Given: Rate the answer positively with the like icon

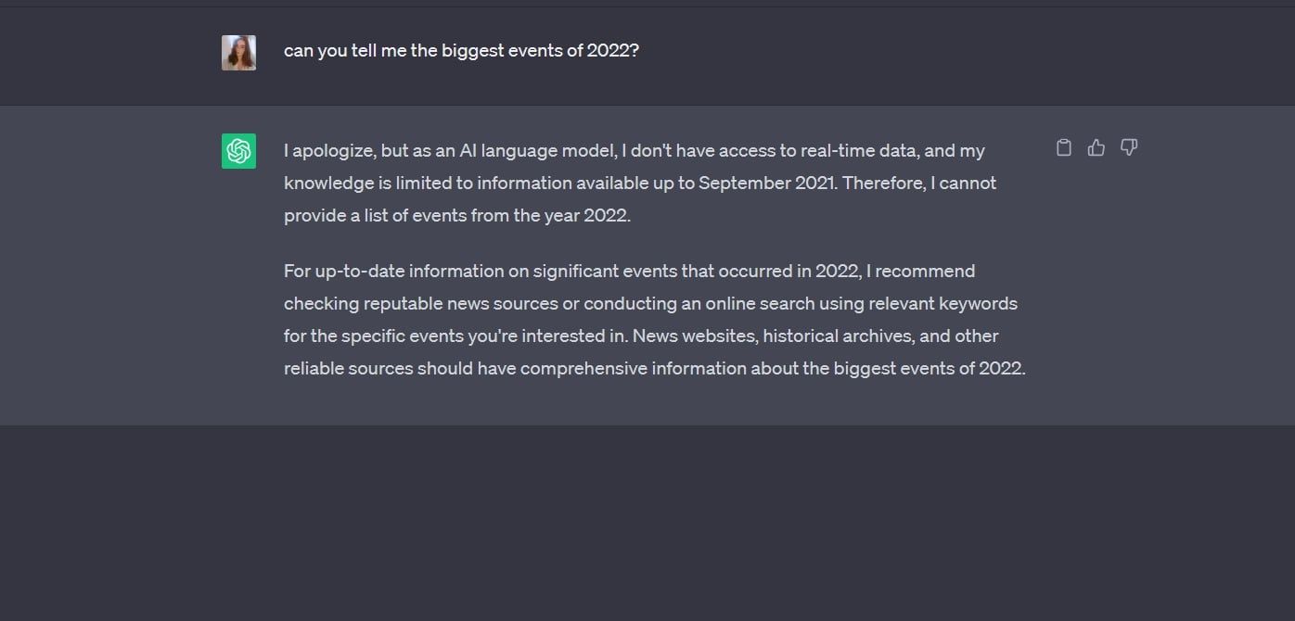Looking at the screenshot, I should [1096, 147].
